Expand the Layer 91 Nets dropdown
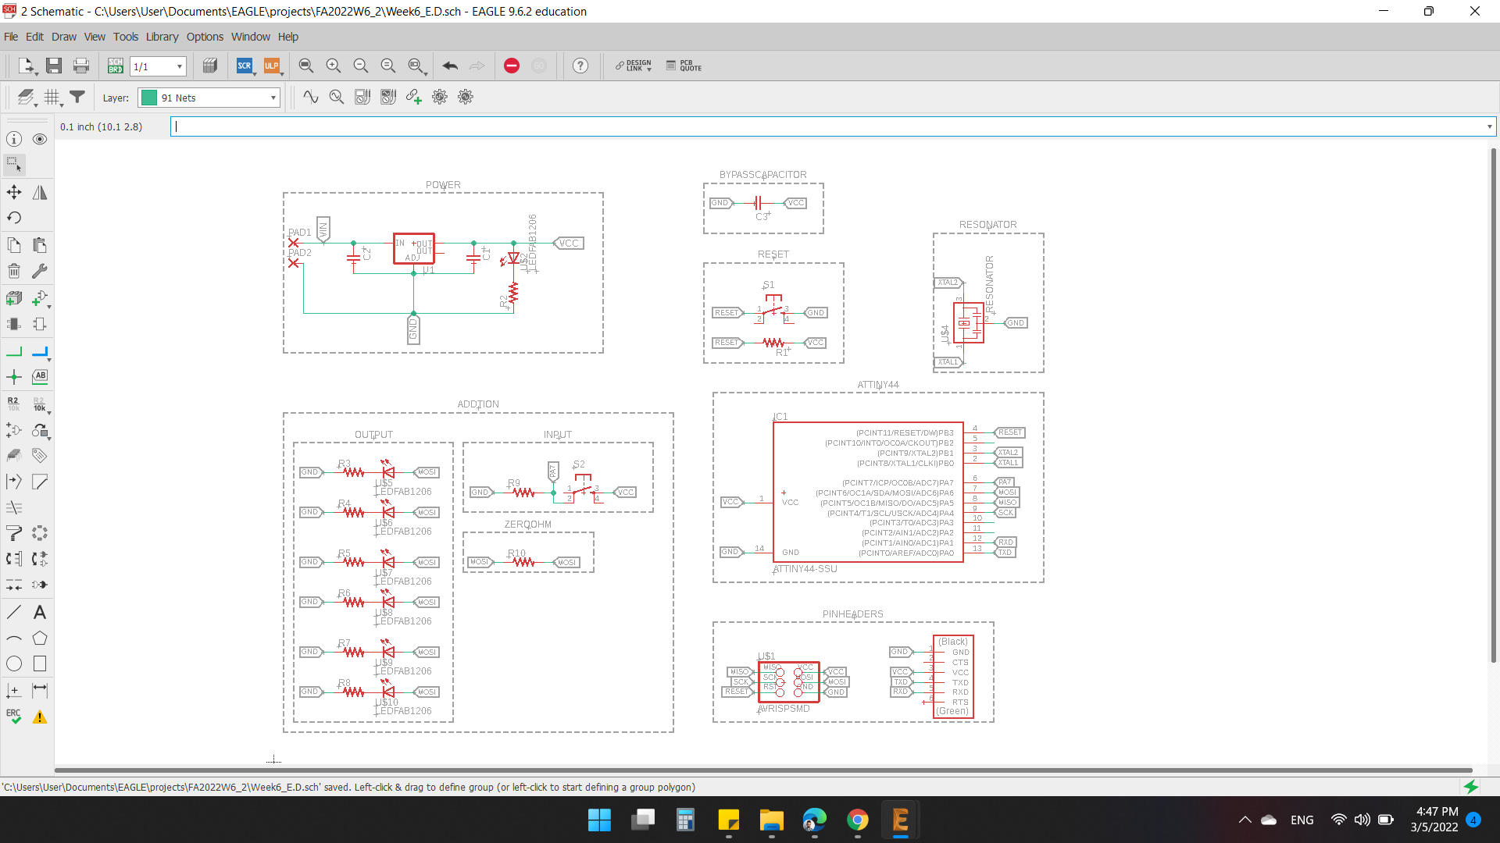This screenshot has width=1500, height=843. click(x=273, y=98)
